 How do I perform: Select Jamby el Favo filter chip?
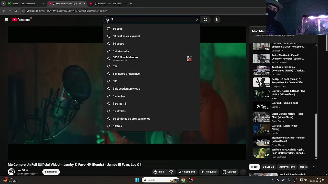[x=287, y=167]
